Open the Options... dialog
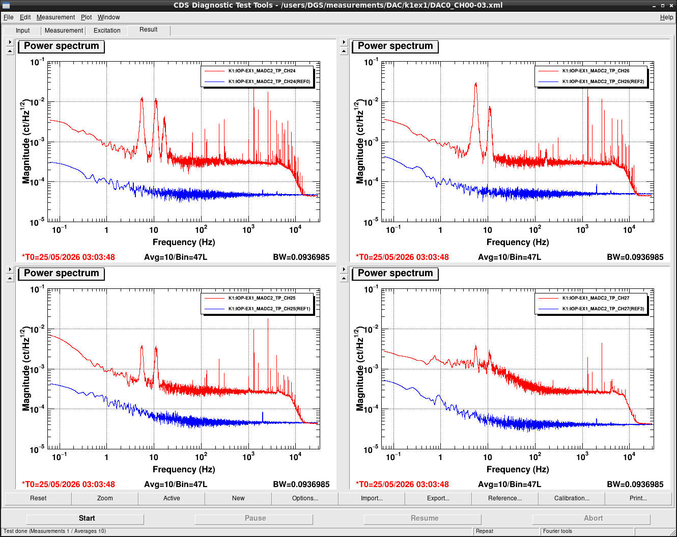This screenshot has width=677, height=537. coord(305,498)
